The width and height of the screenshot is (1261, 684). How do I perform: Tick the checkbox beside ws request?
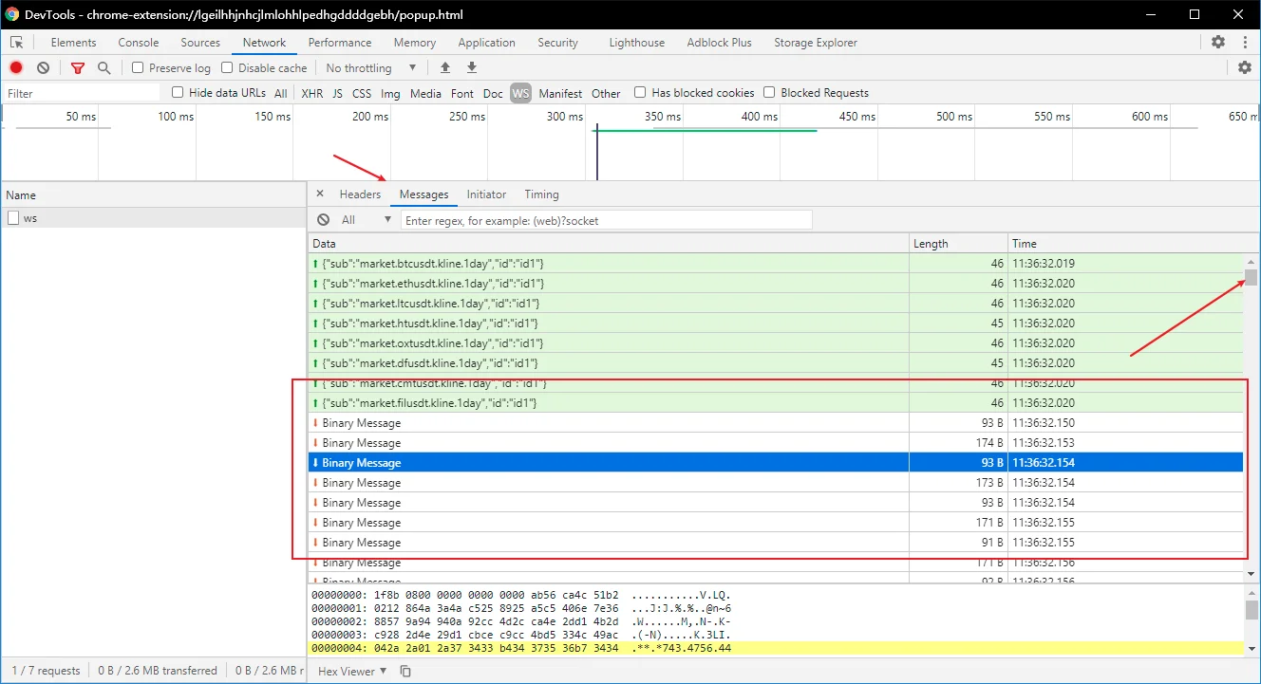click(13, 218)
